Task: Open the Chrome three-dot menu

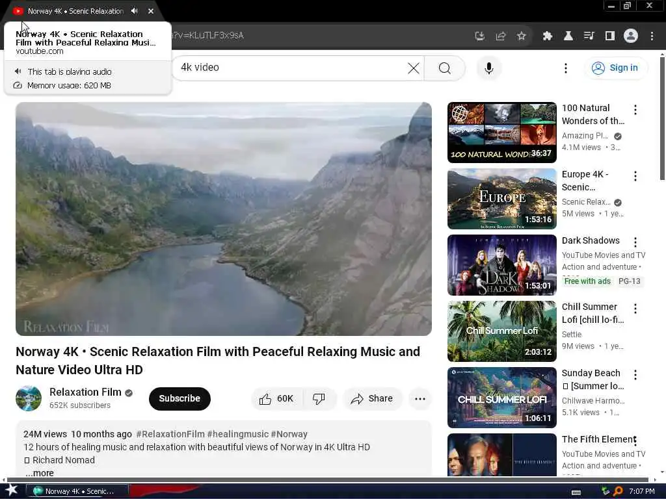Action: [x=652, y=36]
